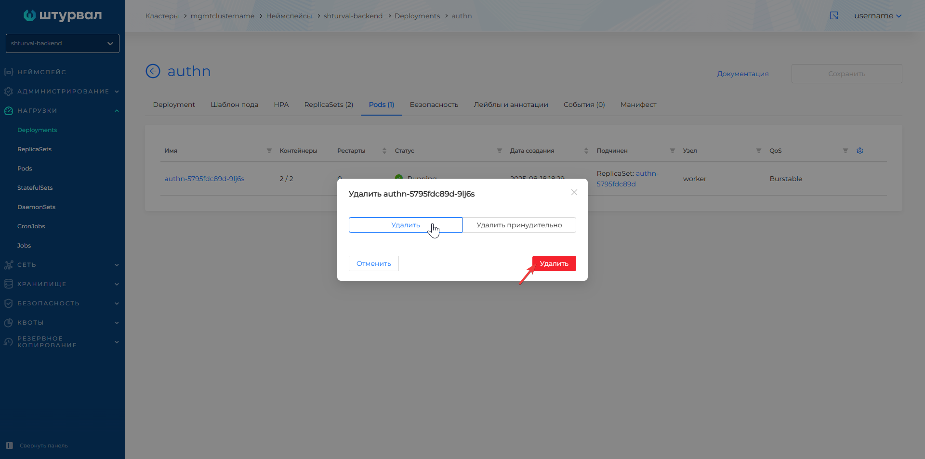The image size is (925, 459).
Task: Click the top-right expand window icon
Action: [834, 16]
